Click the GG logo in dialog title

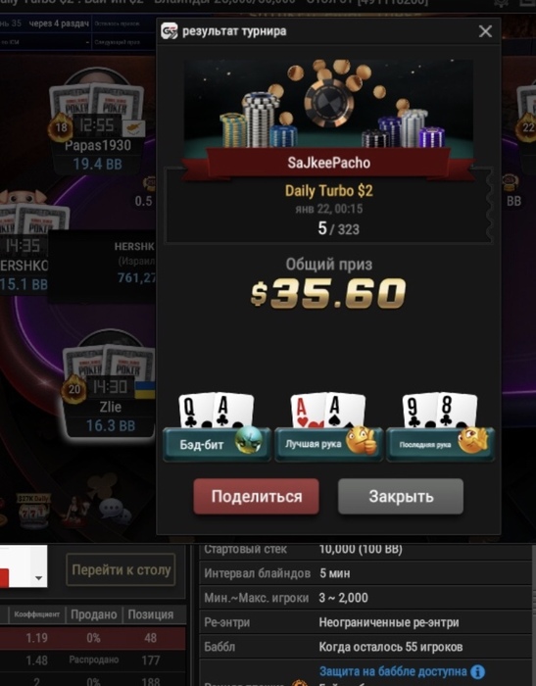170,31
